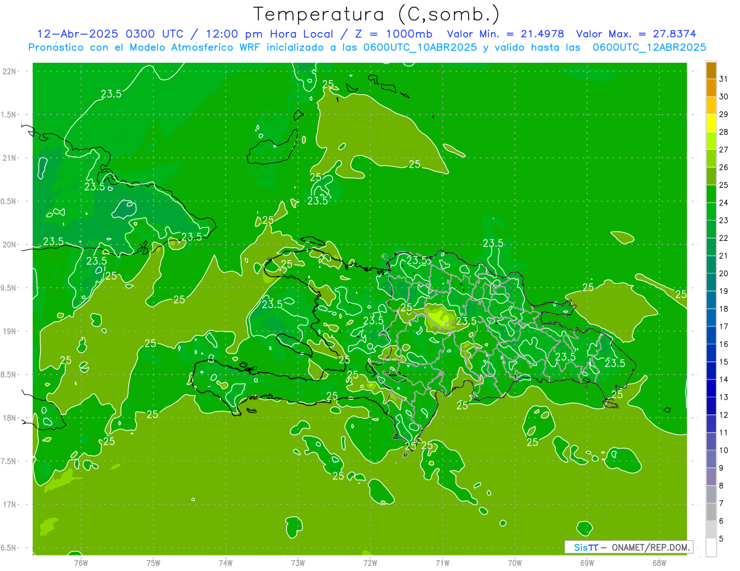
Task: Click the legend value 31
Action: click(724, 79)
